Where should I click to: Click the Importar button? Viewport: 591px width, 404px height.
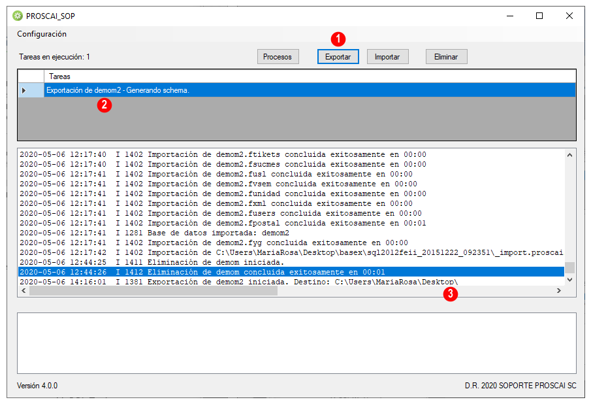click(387, 57)
